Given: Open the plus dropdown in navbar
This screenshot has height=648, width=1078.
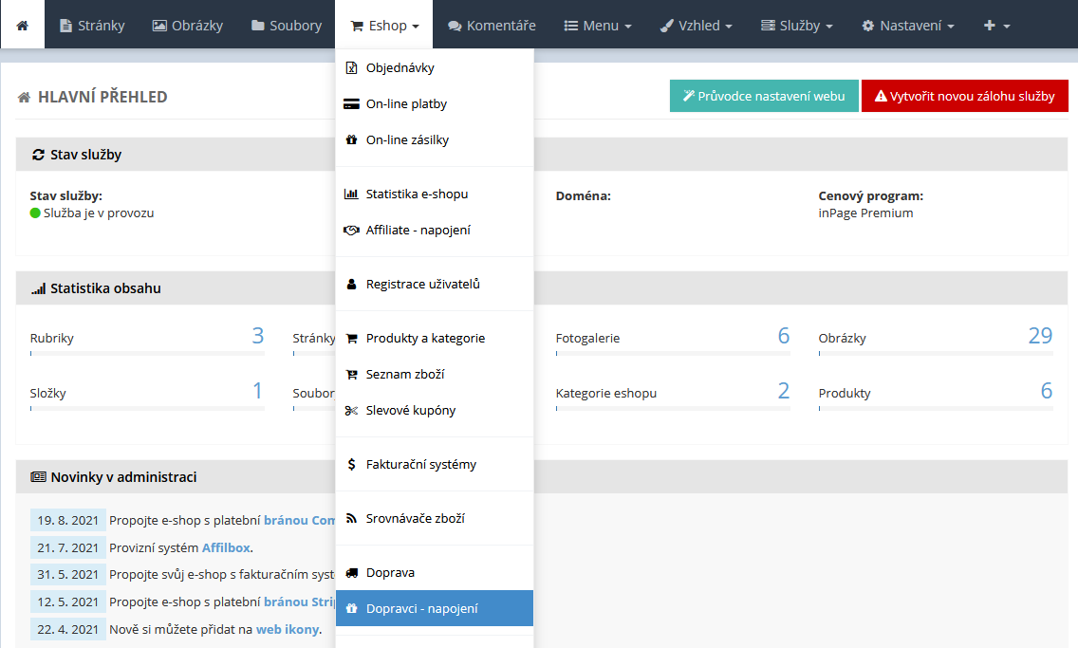Looking at the screenshot, I should tap(996, 26).
